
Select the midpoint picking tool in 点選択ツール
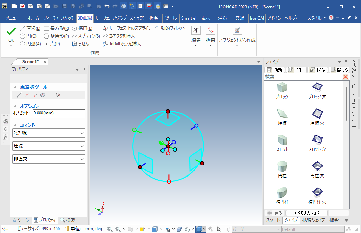coord(27,95)
